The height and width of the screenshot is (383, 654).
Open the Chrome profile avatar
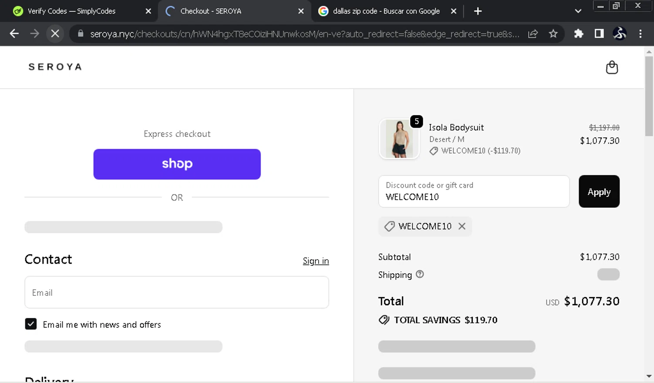coord(620,34)
